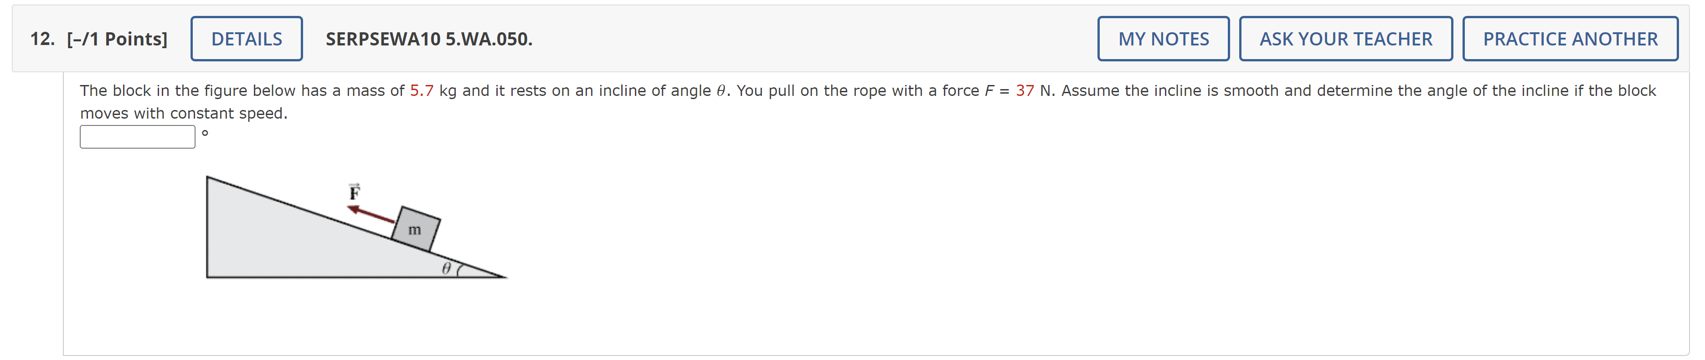1705x360 pixels.
Task: Select the red force value 37
Action: pyautogui.click(x=1026, y=90)
